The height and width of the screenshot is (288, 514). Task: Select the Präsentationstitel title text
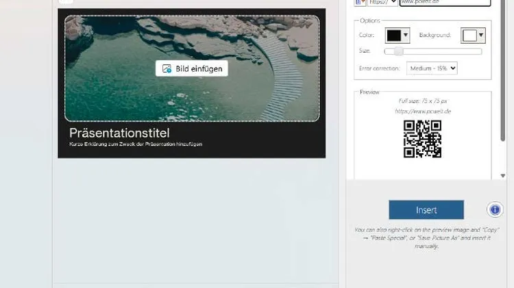pos(119,133)
